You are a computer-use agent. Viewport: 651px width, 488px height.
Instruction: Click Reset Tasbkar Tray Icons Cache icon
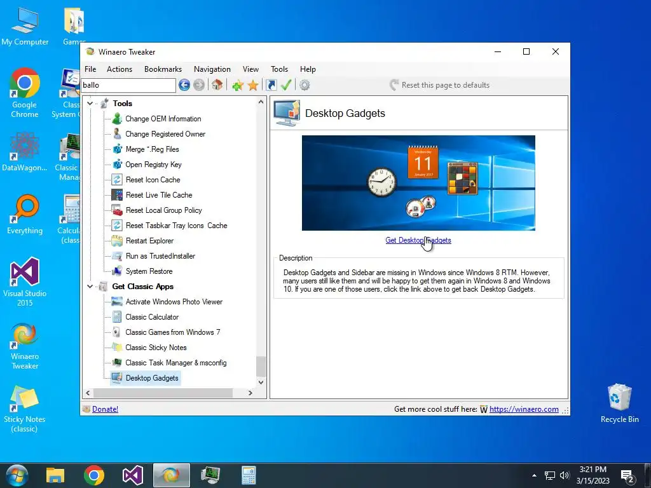click(x=117, y=226)
